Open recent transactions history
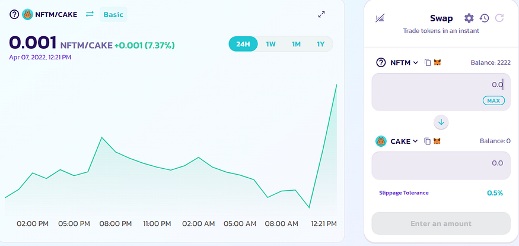This screenshot has width=519, height=246. coord(484,18)
